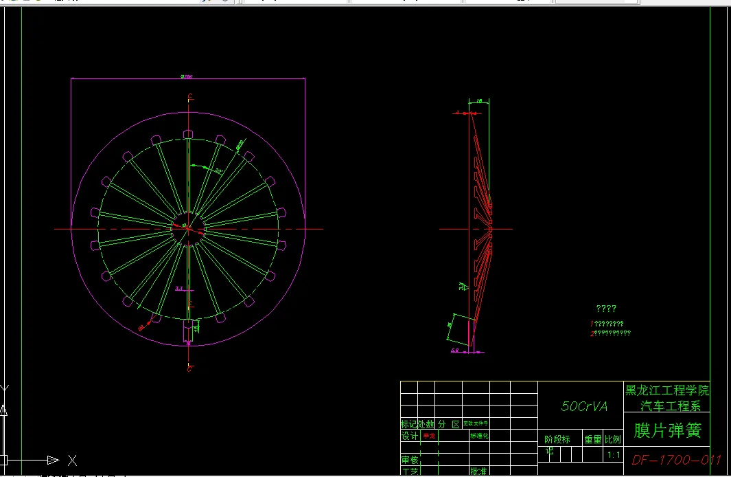Viewport: 731px width, 477px height.
Task: Click the 膜片弹簧 part name text
Action: pyautogui.click(x=668, y=430)
